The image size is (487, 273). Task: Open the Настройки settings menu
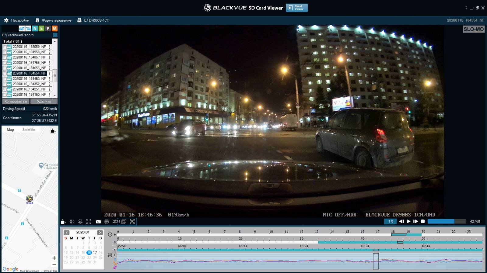tap(17, 20)
